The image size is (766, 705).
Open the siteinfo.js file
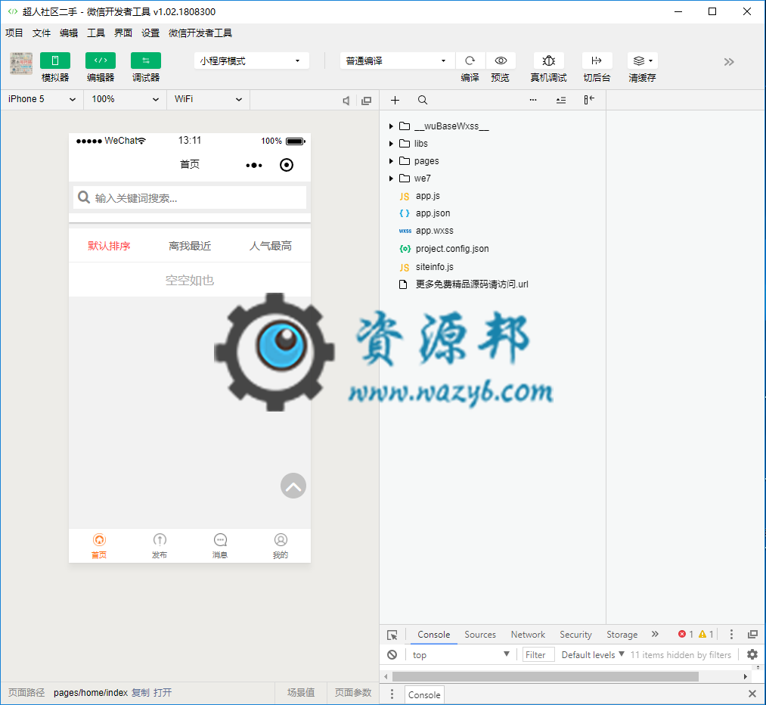(x=434, y=267)
